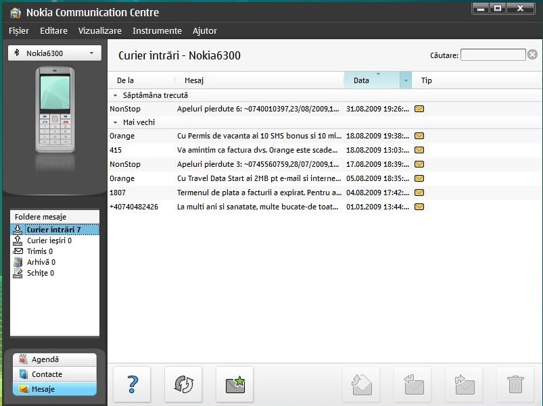This screenshot has width=543, height=406.
Task: Switch to the Contacte section
Action: (55, 374)
